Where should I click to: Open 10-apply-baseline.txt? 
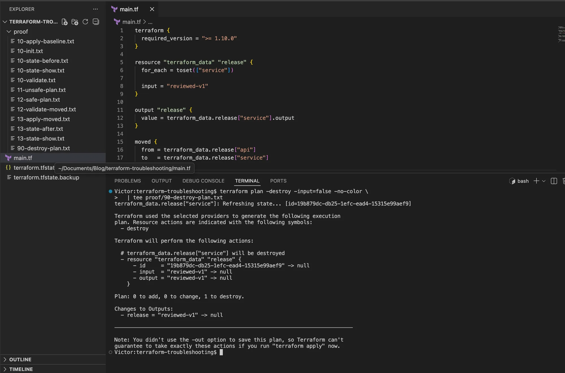53,41
